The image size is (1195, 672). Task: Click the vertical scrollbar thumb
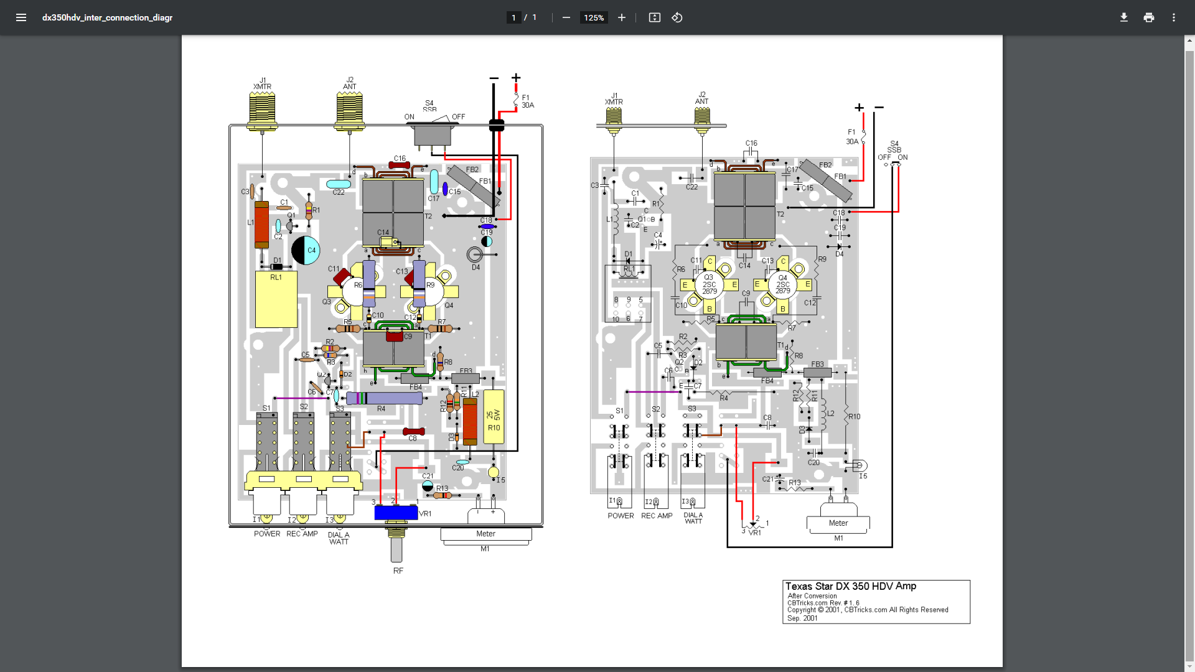click(x=1189, y=355)
